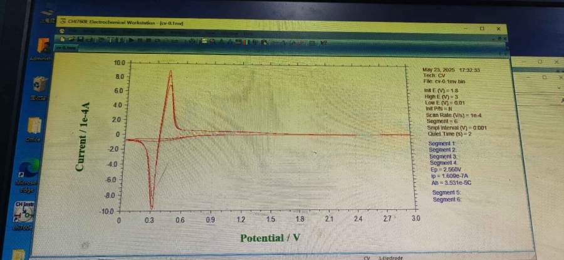This screenshot has width=564, height=260.
Task: Click the cathodic peak near 0.3 V
Action: click(x=152, y=207)
